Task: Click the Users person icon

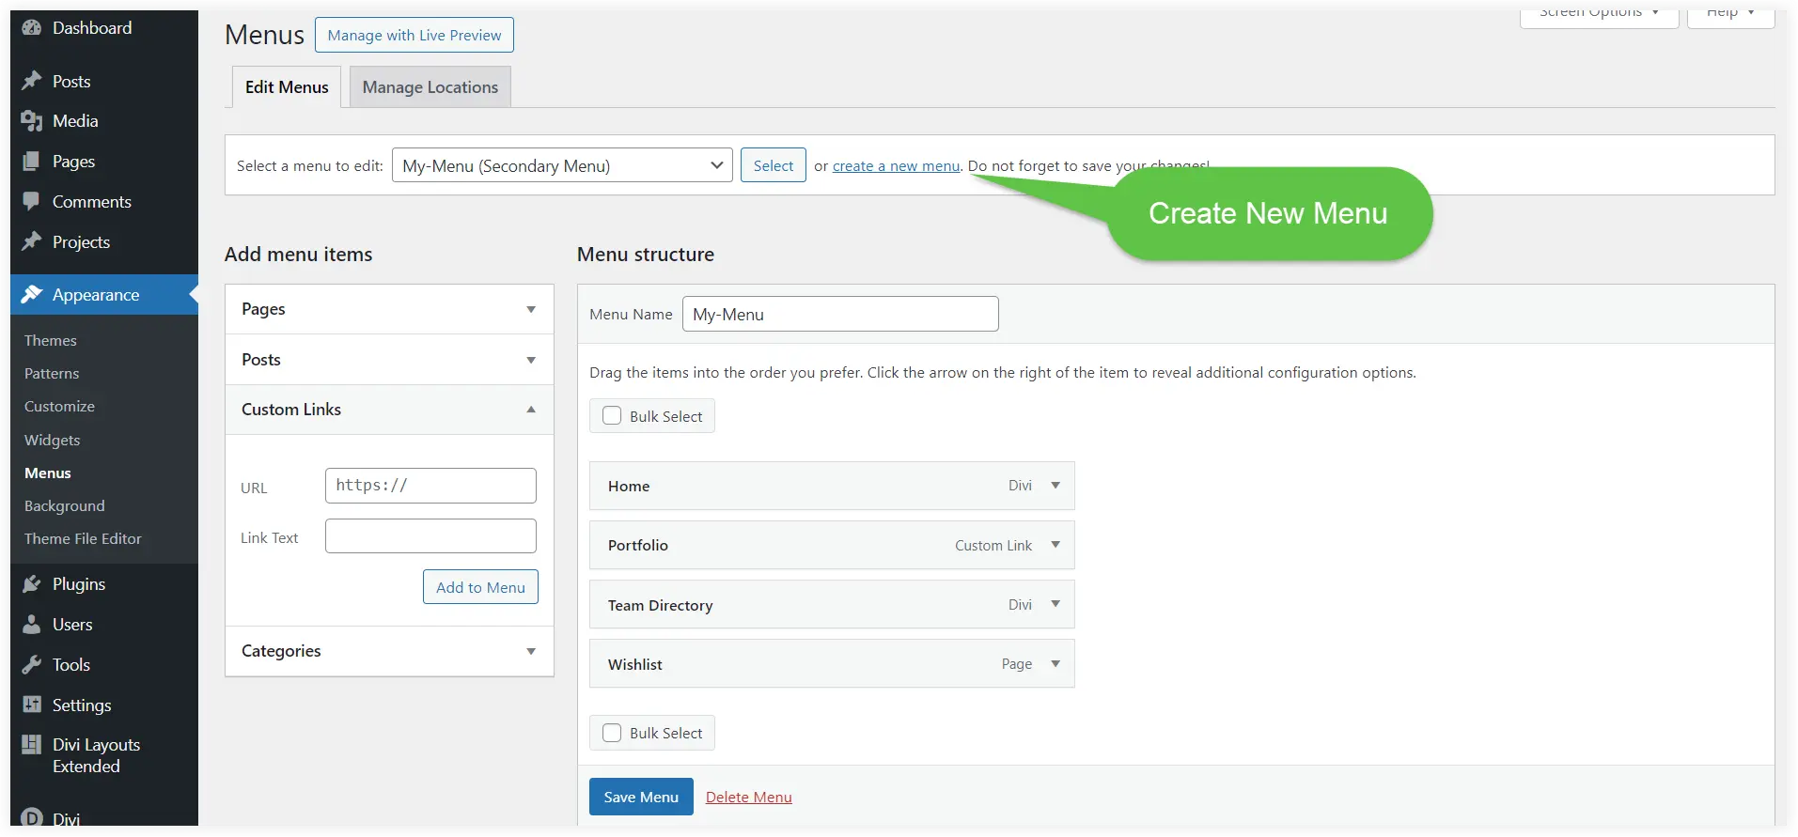Action: pyautogui.click(x=32, y=625)
